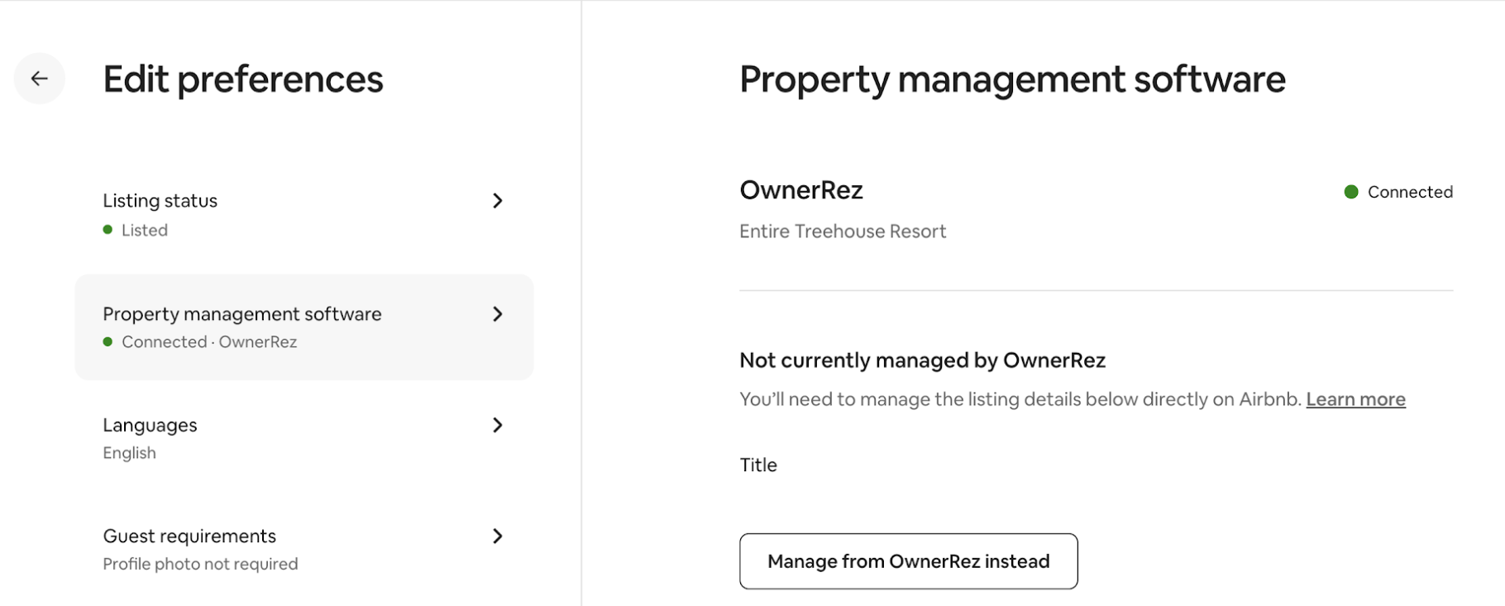This screenshot has height=606, width=1505.
Task: Click the green Connected indicator beside OwnerRez heading
Action: 1351,192
